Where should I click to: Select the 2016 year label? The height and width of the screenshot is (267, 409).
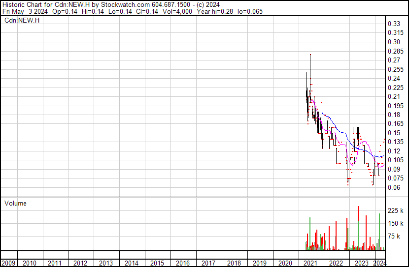coord(183,263)
